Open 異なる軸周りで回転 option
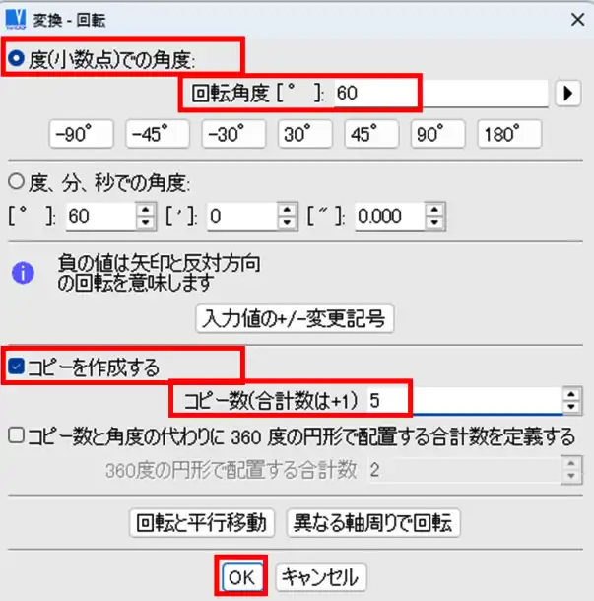 tap(373, 523)
